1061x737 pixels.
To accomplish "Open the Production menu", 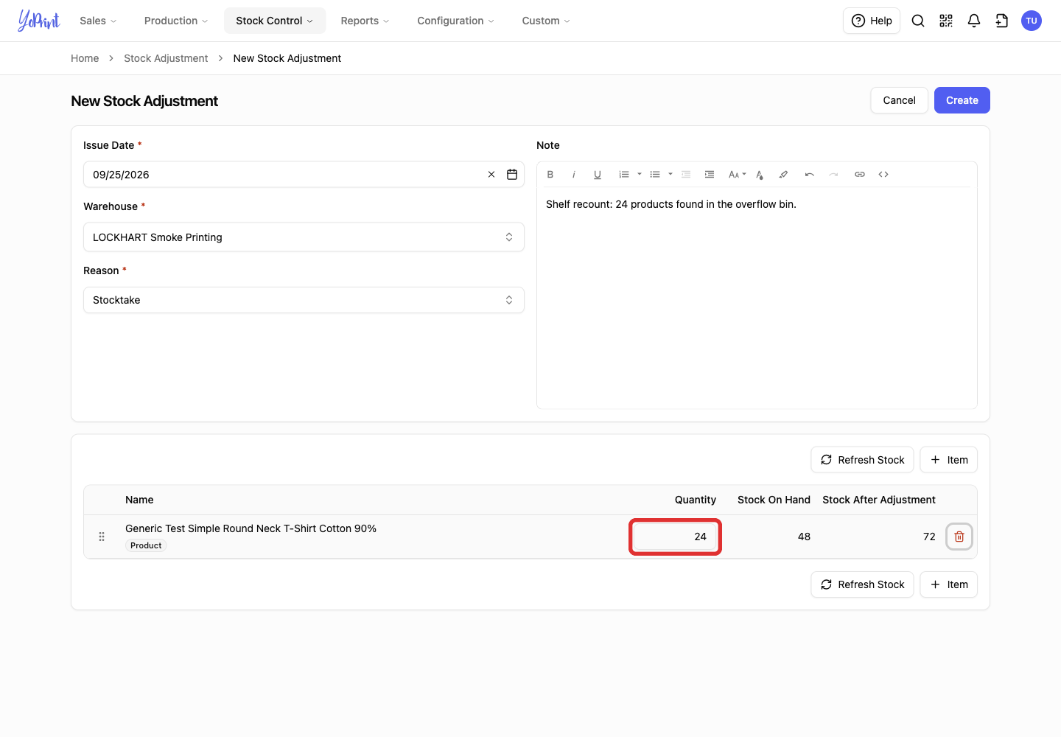I will 176,21.
